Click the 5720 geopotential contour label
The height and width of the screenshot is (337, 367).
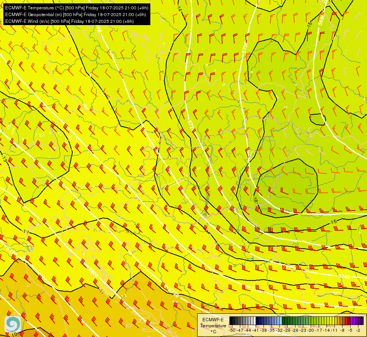tap(191, 125)
